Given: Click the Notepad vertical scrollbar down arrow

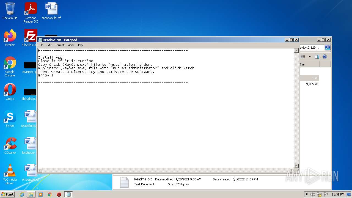Looking at the screenshot, I should pyautogui.click(x=296, y=166).
